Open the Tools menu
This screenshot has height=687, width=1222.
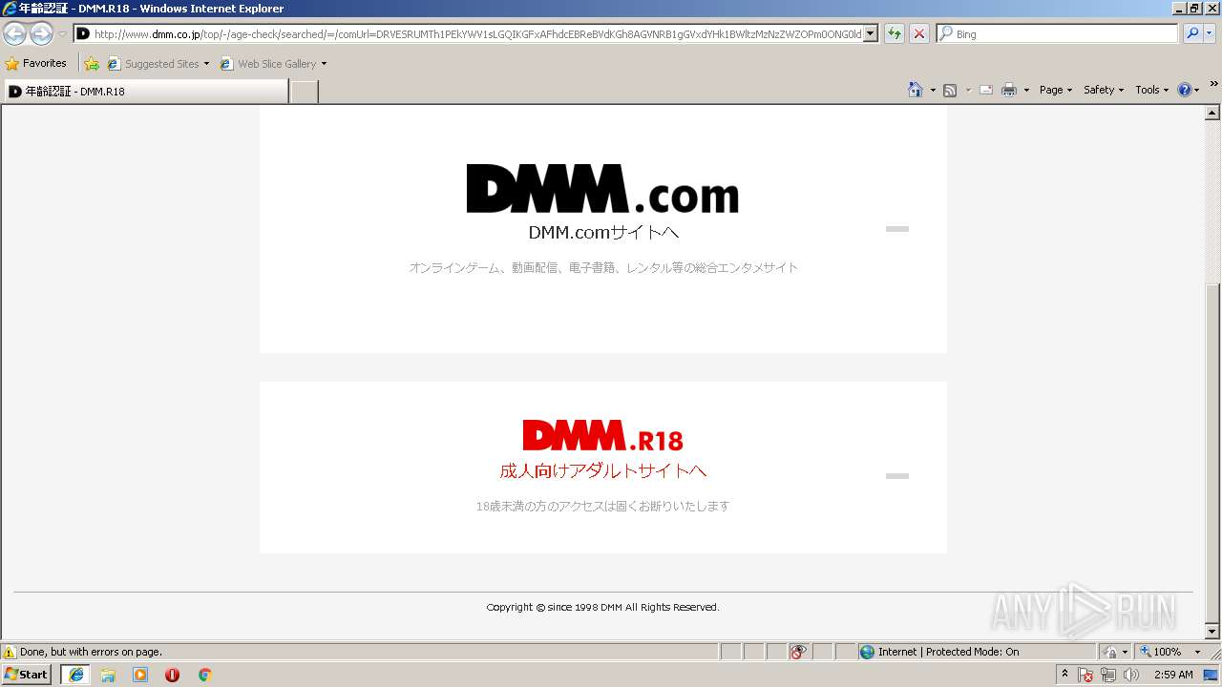(1151, 90)
